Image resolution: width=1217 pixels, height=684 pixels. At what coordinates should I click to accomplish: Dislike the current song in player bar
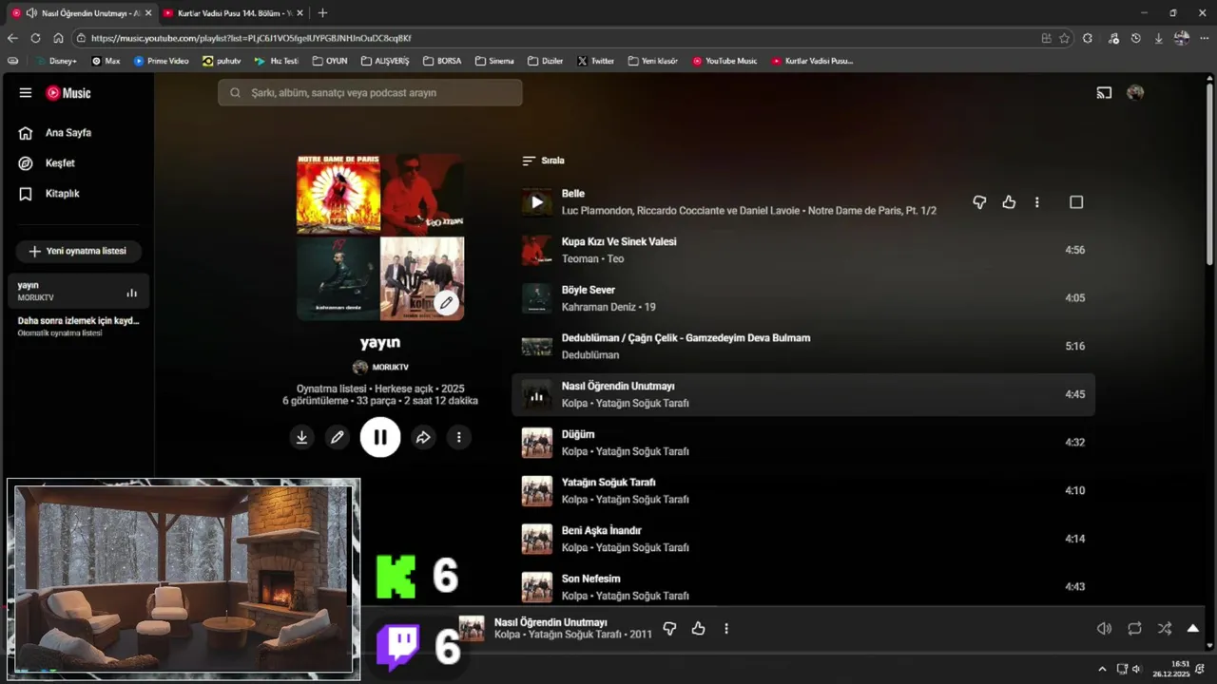coord(669,629)
